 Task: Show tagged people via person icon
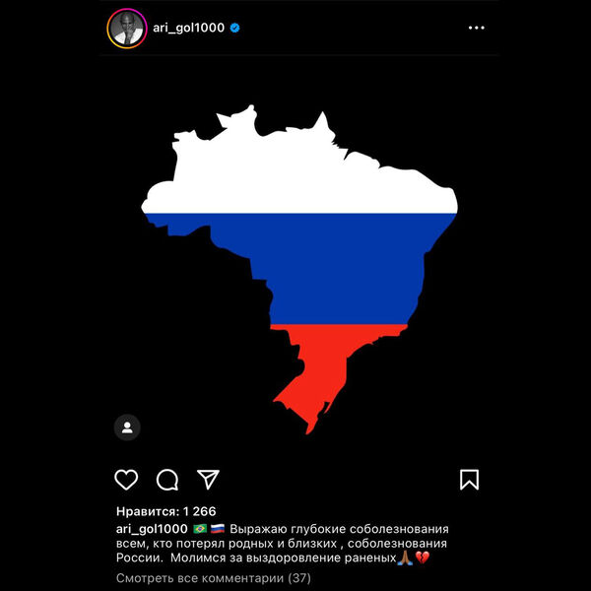coord(127,427)
